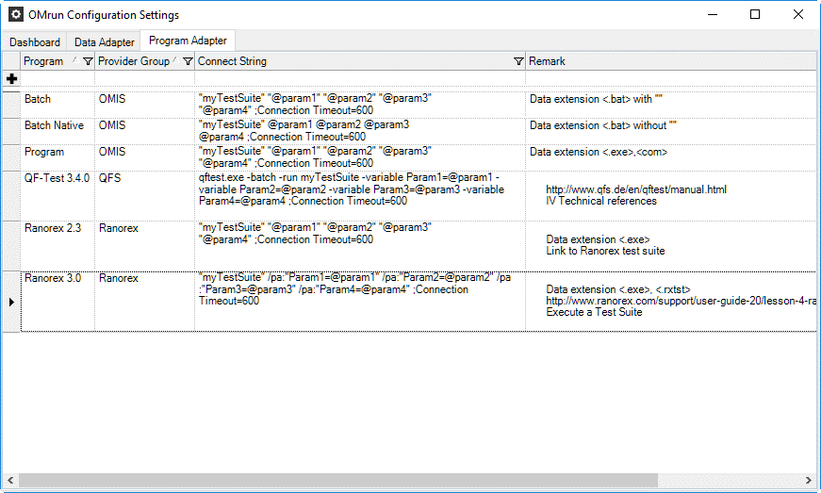This screenshot has height=493, width=821.
Task: Click the scroll left arrow of horizontal scrollbar
Action: click(x=10, y=480)
